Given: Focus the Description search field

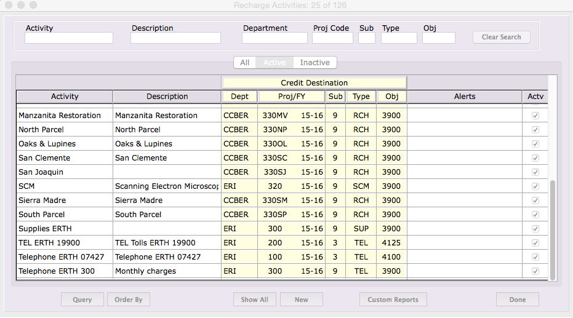Looking at the screenshot, I should coord(175,38).
